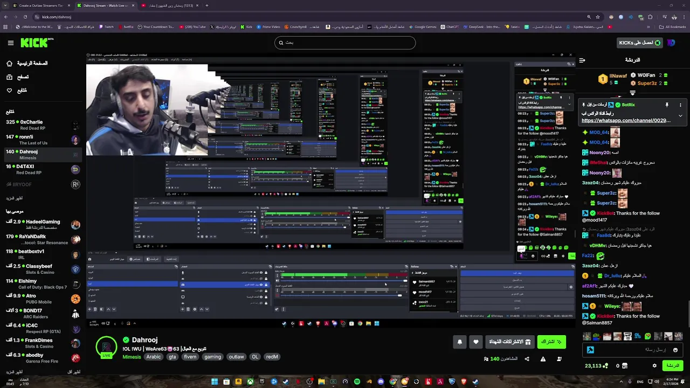Open the whatsapp.com channel link
Screen dimensions: 690x388
coord(626,121)
